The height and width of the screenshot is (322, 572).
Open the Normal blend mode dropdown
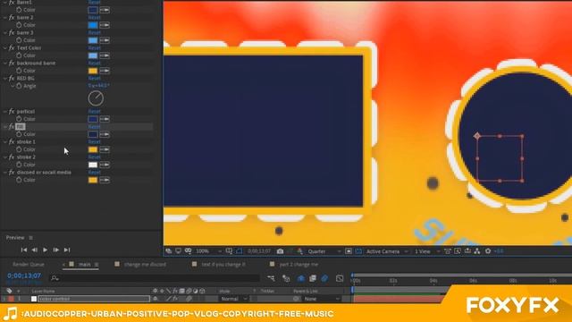pos(234,299)
